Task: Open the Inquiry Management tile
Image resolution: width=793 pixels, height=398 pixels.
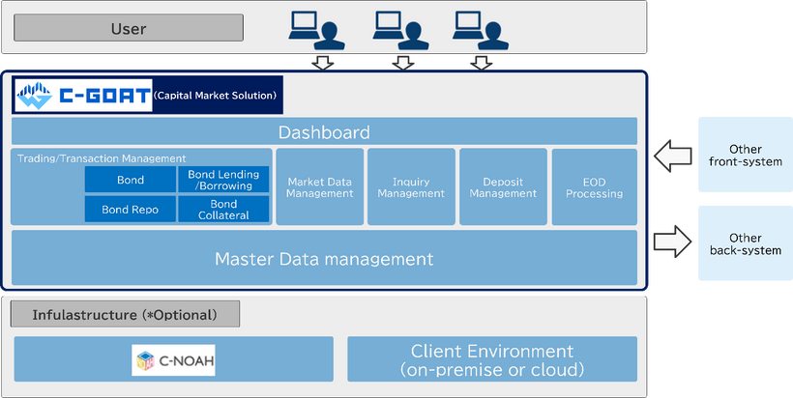Action: coord(411,186)
